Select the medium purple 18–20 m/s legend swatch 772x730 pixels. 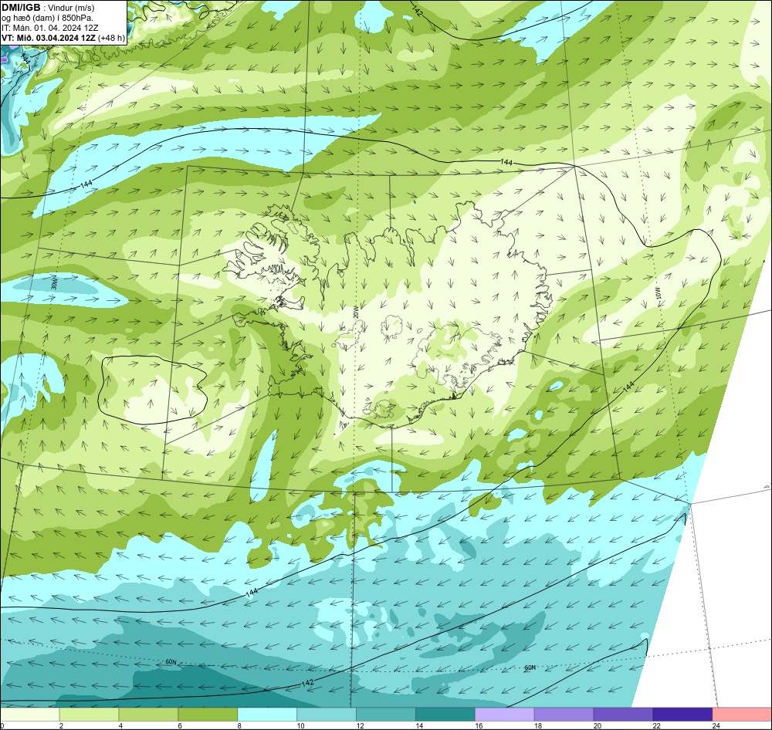pos(564,715)
